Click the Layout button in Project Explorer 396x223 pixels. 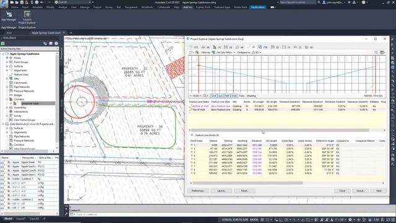[x=222, y=191]
